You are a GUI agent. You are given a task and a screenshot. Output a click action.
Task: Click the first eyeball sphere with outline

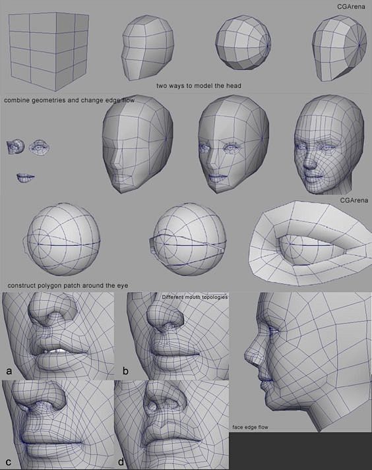(61, 239)
